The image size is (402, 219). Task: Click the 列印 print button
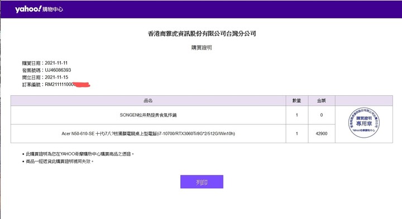(202, 182)
